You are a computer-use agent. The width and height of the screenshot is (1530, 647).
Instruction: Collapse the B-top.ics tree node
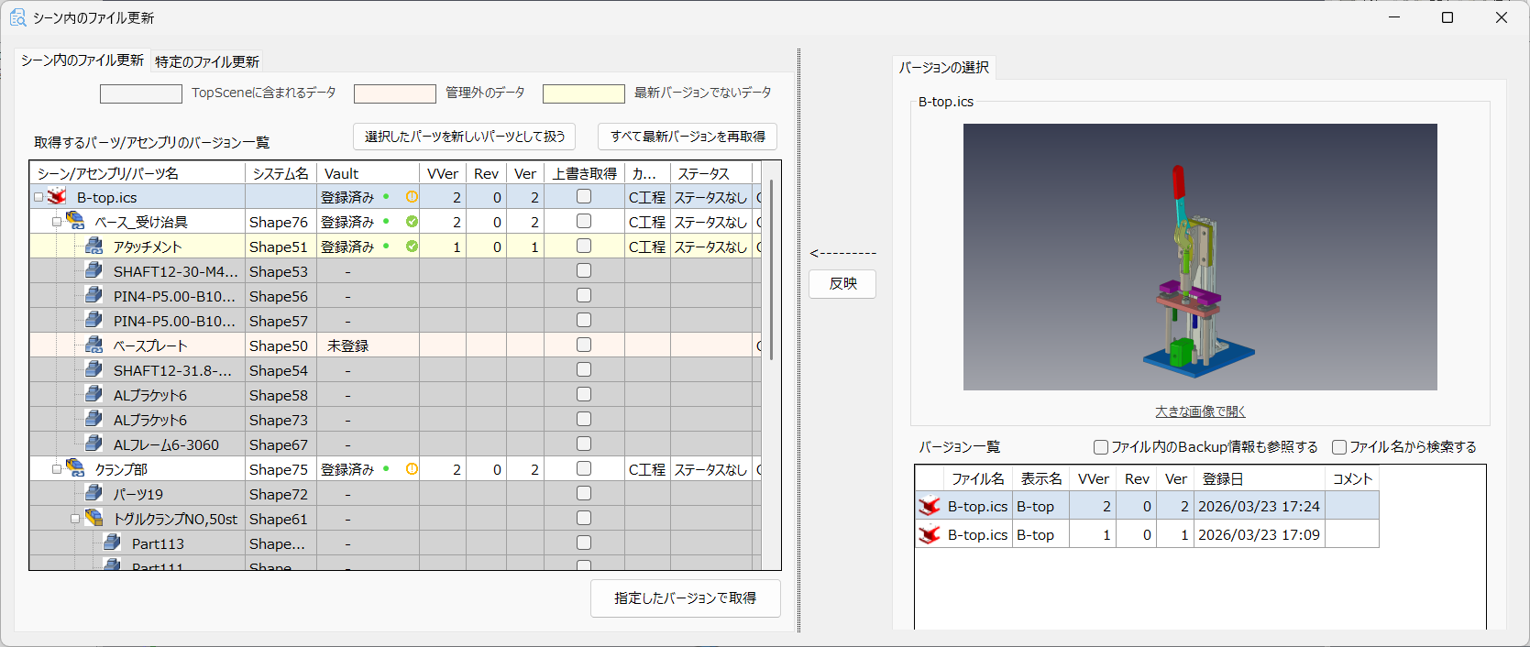click(x=38, y=197)
